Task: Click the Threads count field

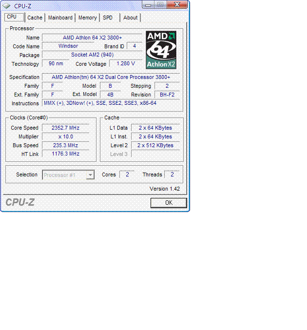Action: (172, 175)
